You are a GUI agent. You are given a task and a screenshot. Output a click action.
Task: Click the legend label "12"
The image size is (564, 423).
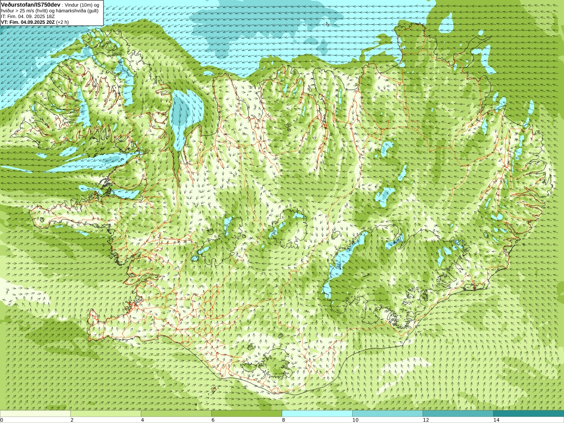pos(426,420)
